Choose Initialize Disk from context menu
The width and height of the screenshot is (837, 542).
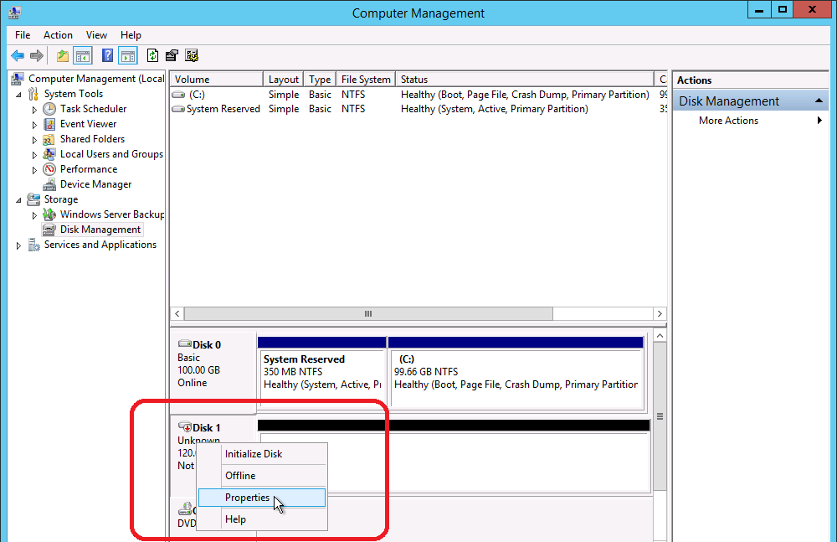(254, 454)
